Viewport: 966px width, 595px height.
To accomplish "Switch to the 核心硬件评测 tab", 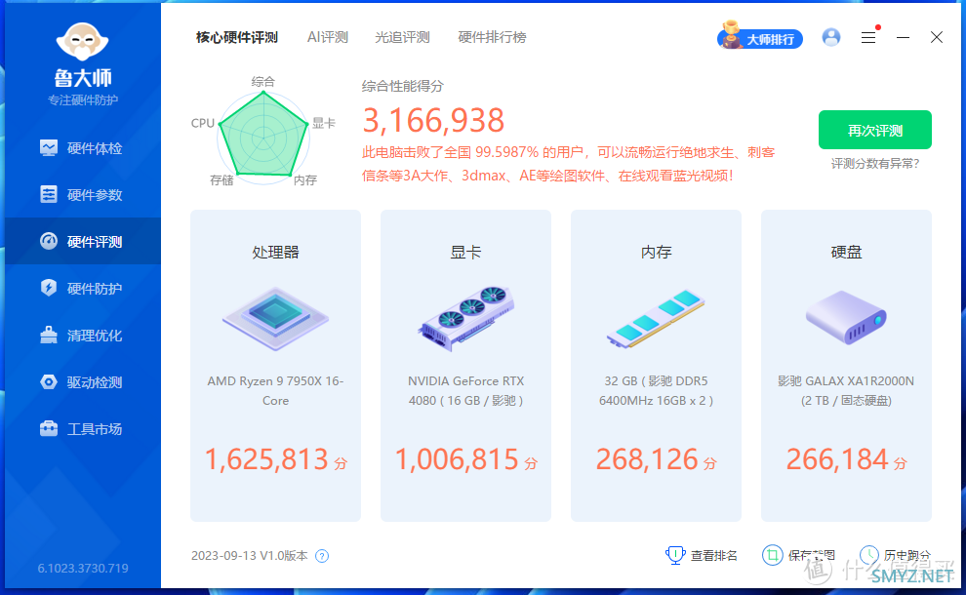I will (236, 38).
